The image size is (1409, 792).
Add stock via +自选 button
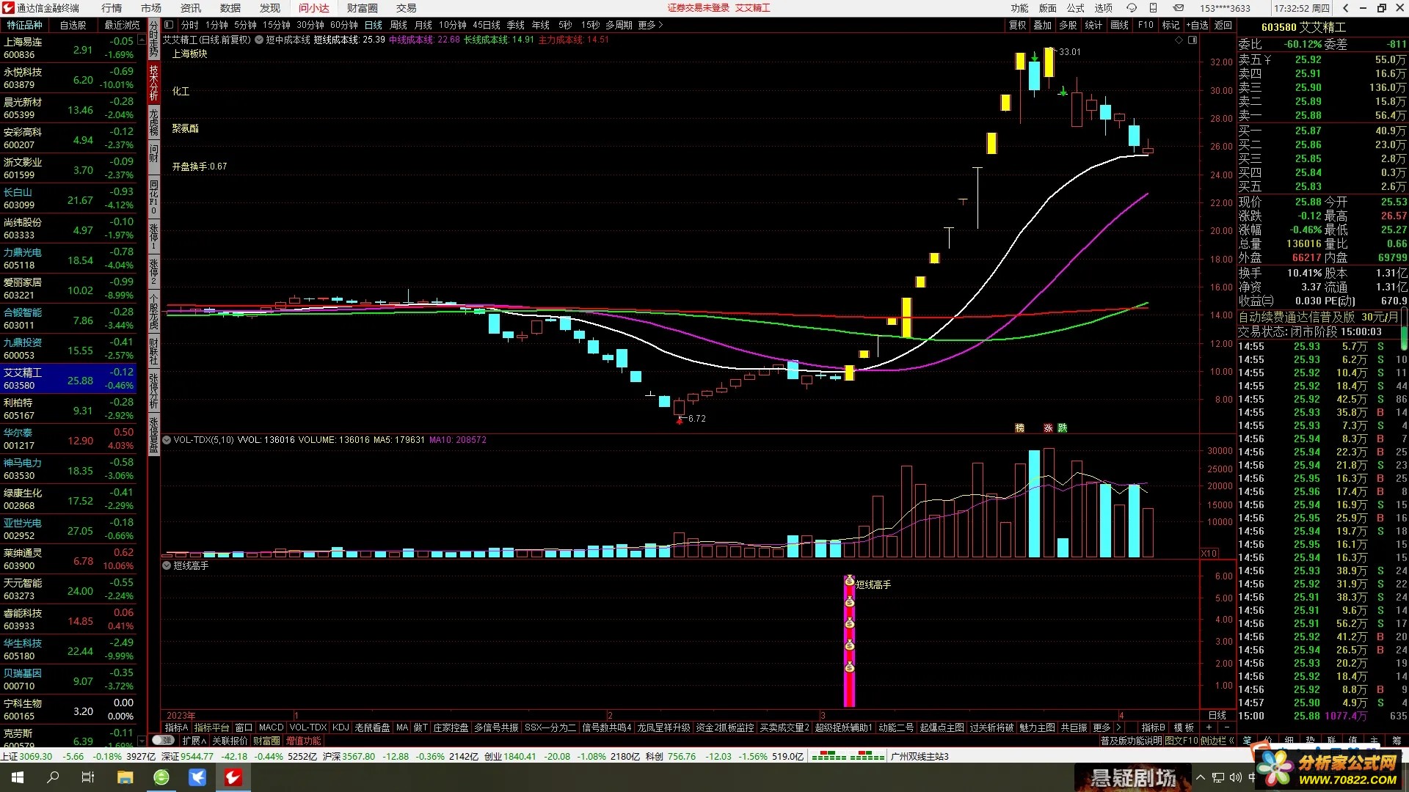click(x=1197, y=25)
